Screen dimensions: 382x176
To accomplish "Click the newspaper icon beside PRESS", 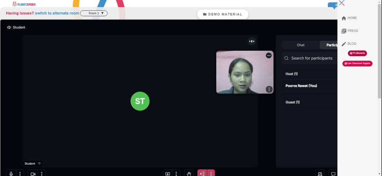I will click(344, 31).
